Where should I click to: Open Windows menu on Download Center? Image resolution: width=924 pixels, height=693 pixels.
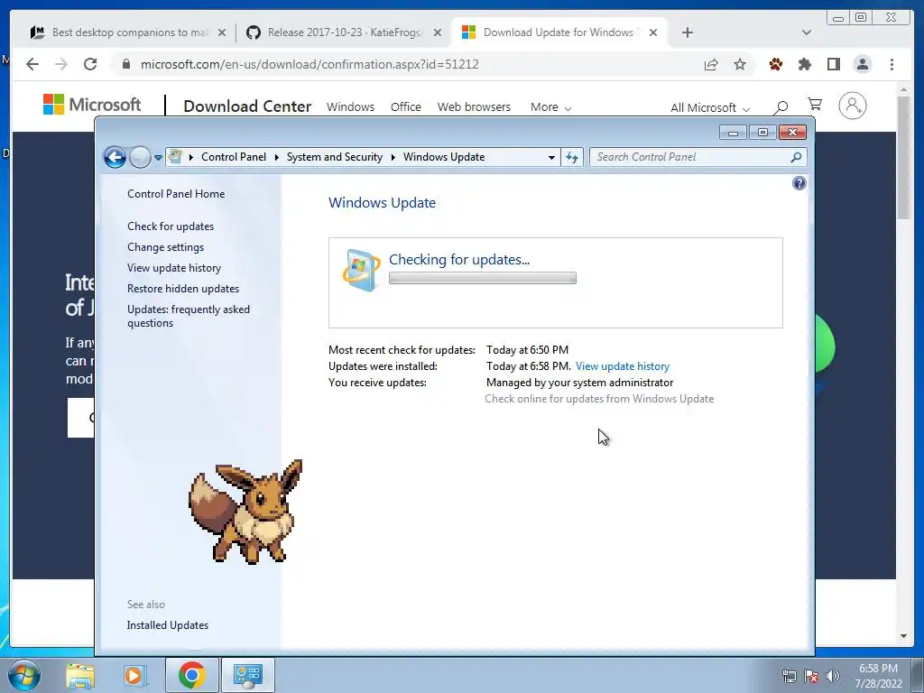point(350,107)
